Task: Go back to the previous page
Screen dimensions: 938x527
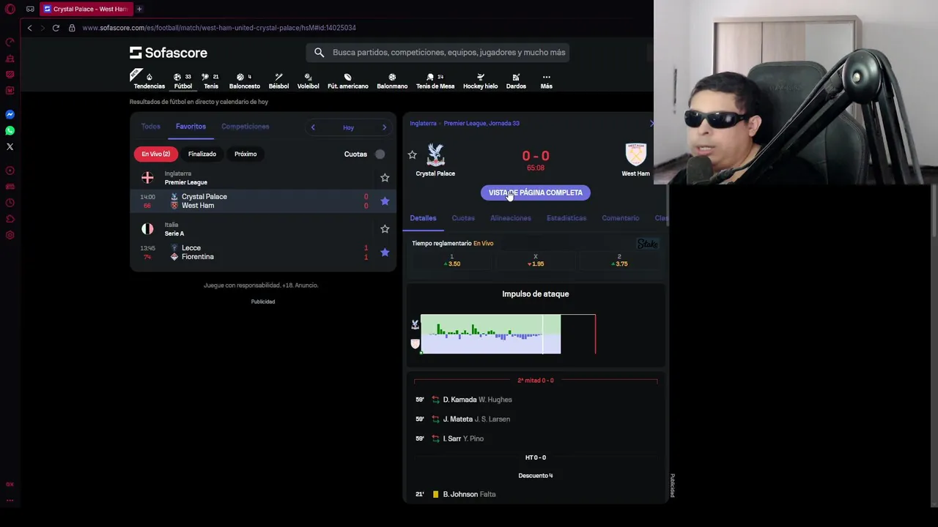Action: pos(29,28)
